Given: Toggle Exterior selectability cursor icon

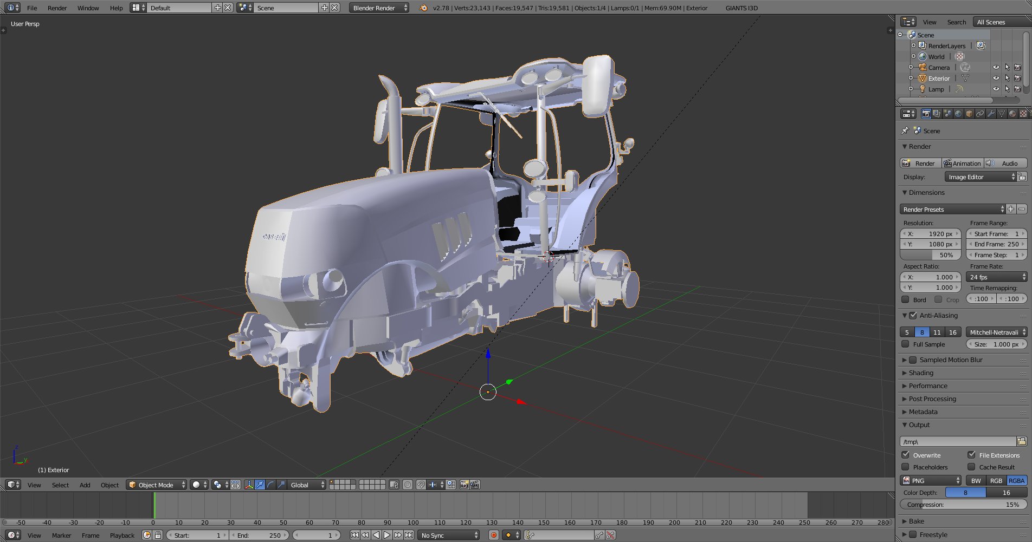Looking at the screenshot, I should click(1007, 79).
